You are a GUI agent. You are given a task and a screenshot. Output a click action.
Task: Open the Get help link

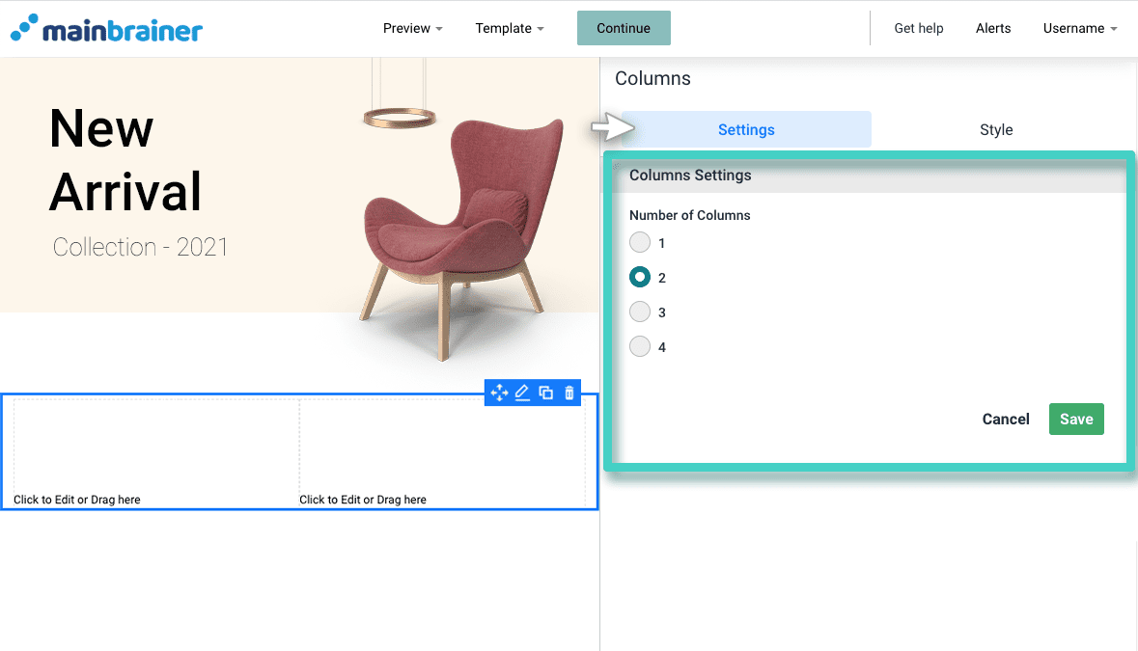(x=918, y=28)
